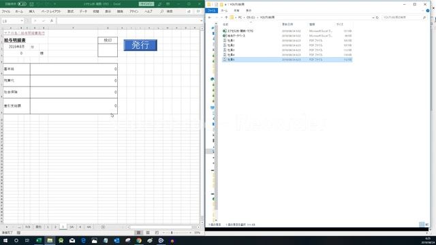Screen dimensions: 436x245
Task: Open the Name Box dropdown arrow
Action: coord(22,21)
